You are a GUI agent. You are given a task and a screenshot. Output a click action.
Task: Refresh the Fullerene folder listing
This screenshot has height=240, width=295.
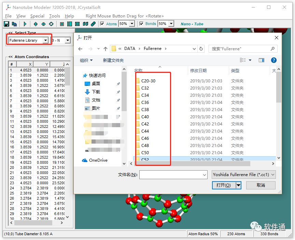[201, 49]
